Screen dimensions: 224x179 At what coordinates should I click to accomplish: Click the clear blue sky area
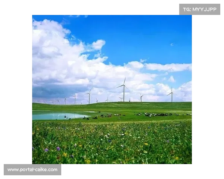[149, 37]
